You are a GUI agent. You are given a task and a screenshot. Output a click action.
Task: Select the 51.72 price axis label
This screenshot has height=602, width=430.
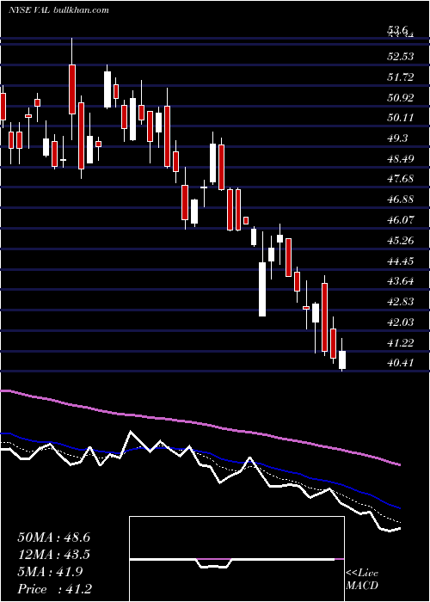[x=401, y=77]
